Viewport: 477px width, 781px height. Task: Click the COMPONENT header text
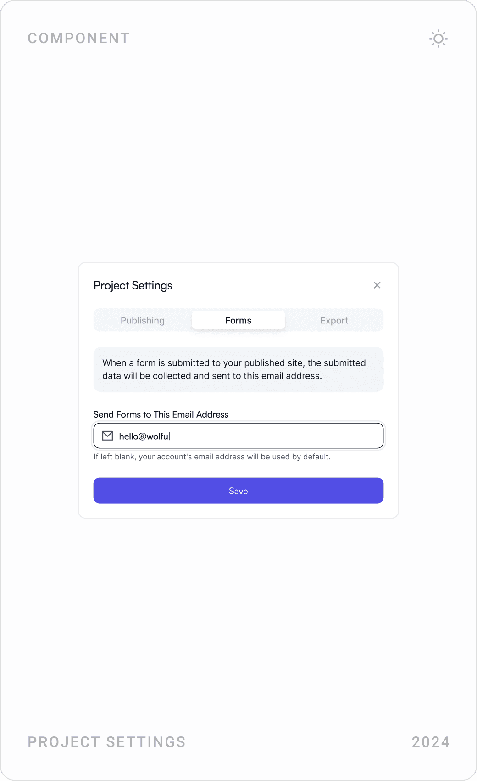click(78, 38)
